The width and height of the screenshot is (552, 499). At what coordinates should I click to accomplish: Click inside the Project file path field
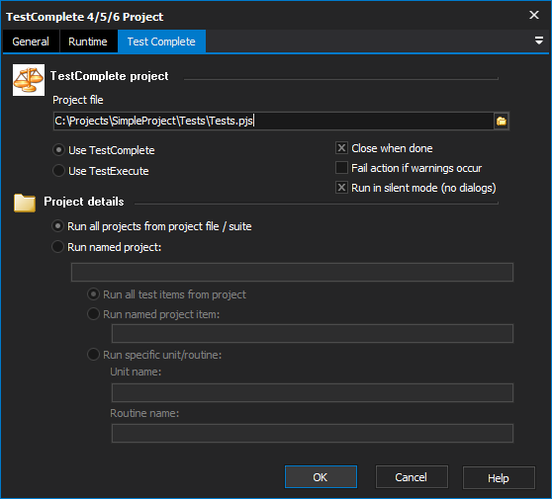pyautogui.click(x=273, y=121)
